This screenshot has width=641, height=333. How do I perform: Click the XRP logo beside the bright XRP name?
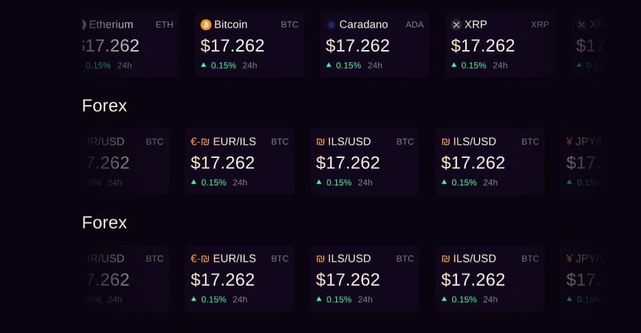click(456, 25)
